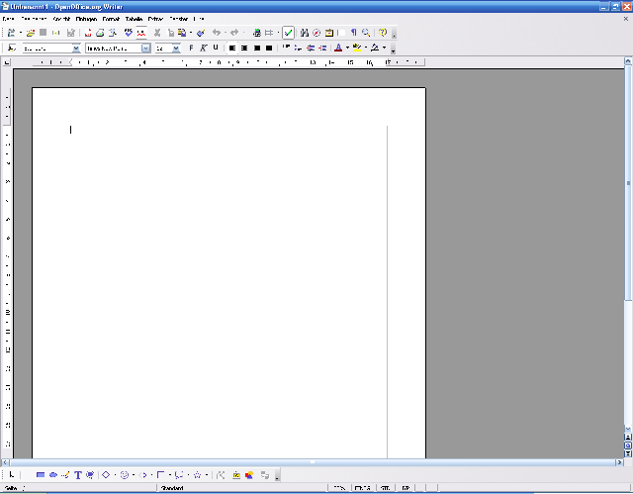
Task: Increase the paragraph indent
Action: 322,49
